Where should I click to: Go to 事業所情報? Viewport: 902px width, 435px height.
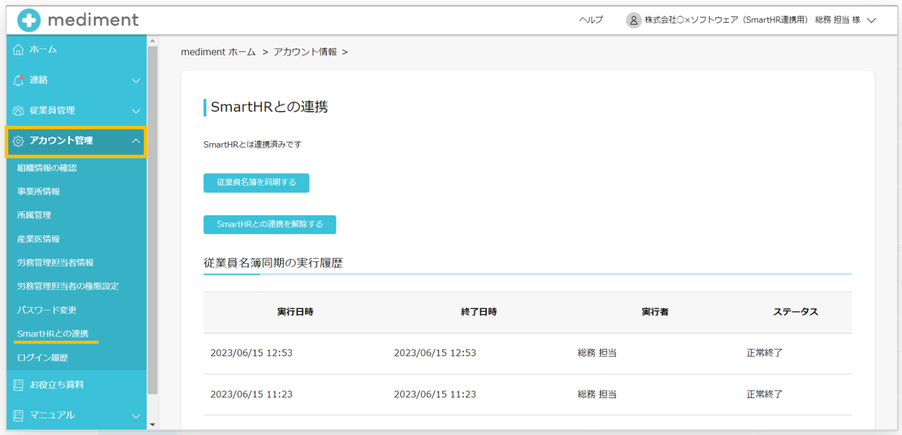(39, 192)
